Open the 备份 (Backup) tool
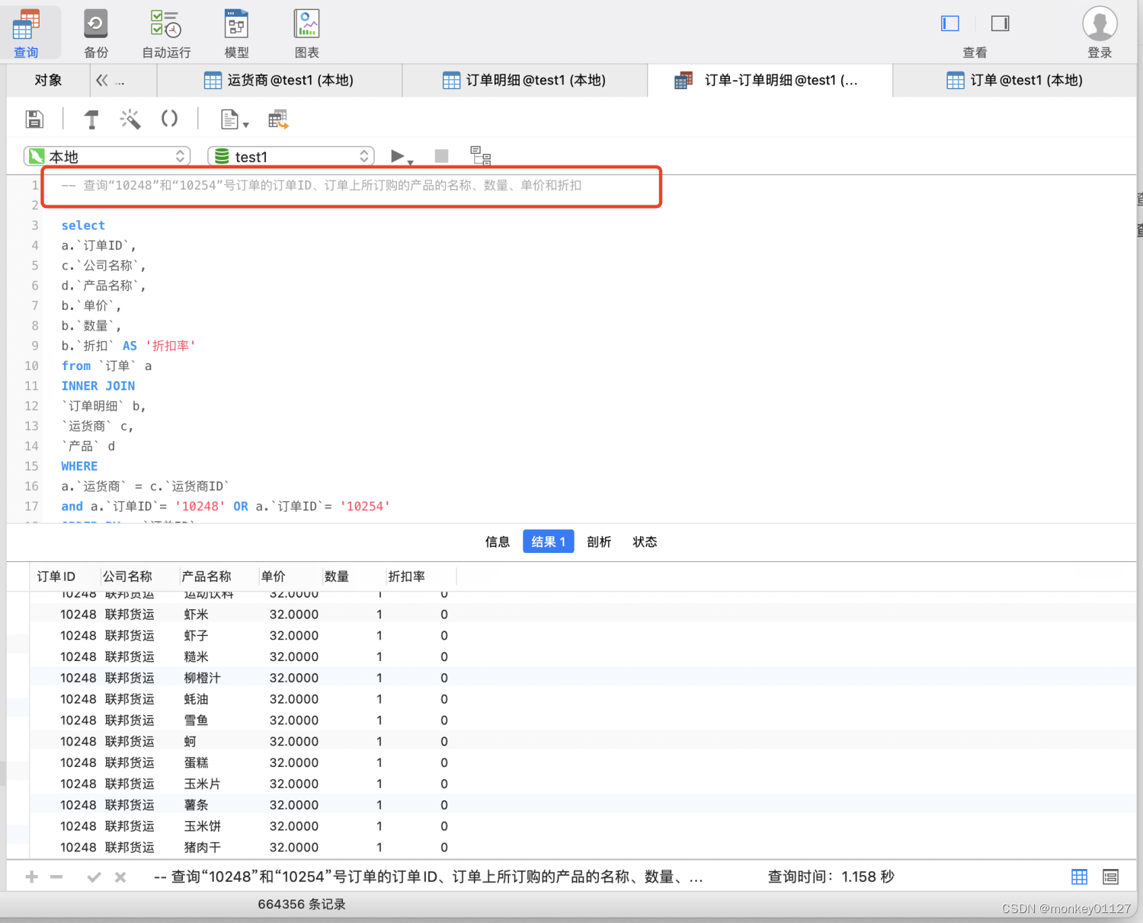This screenshot has height=923, width=1143. click(96, 34)
